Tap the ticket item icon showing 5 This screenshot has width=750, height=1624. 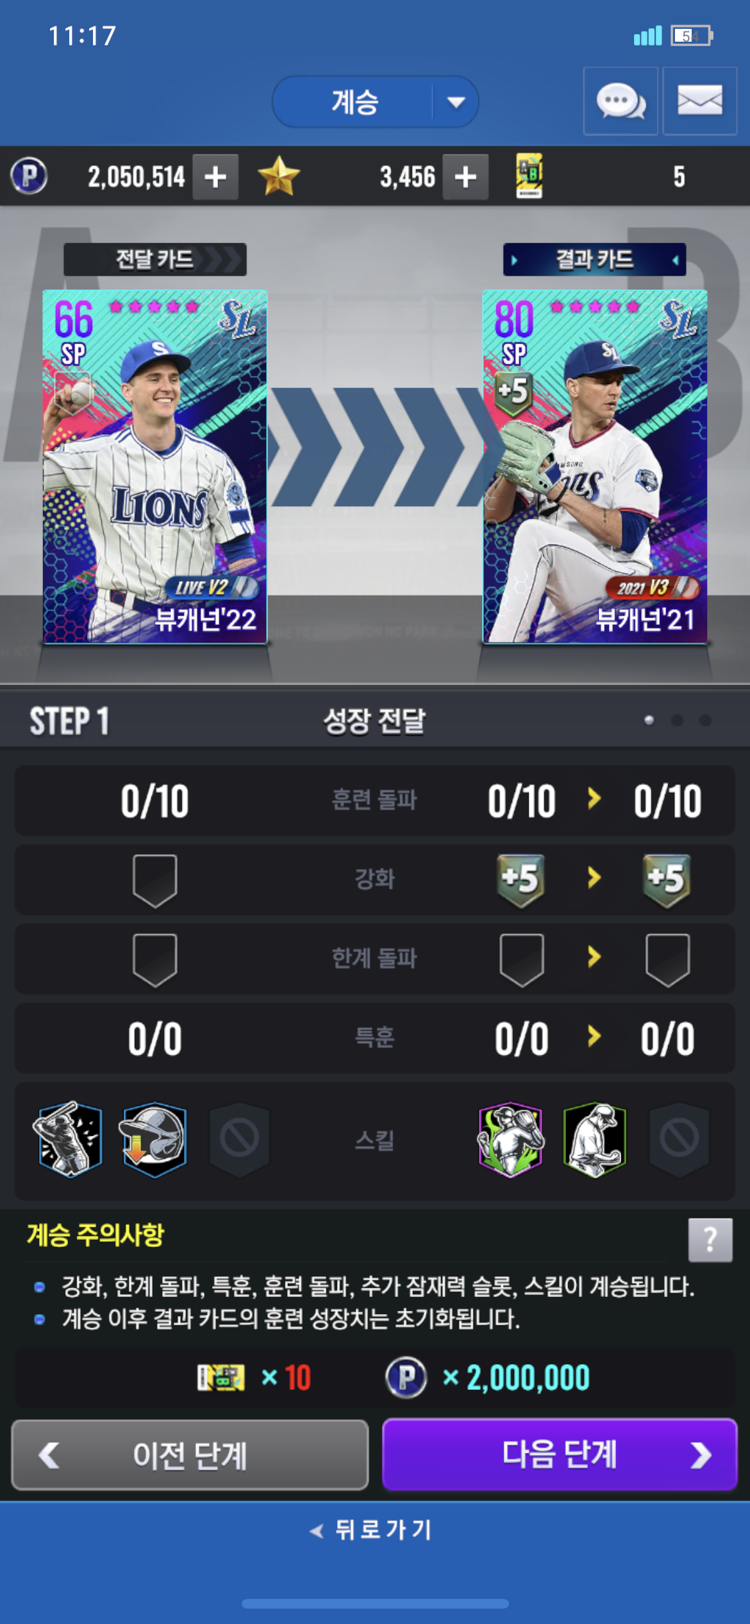[x=529, y=176]
